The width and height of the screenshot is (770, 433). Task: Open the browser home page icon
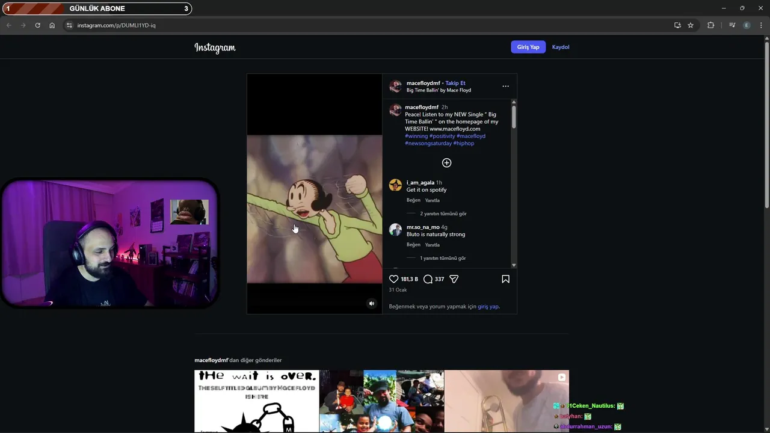[x=52, y=25]
